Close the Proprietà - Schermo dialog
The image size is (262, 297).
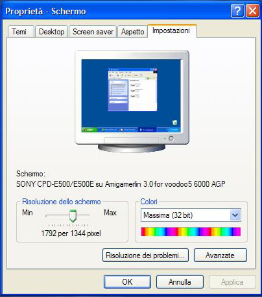[x=252, y=11]
